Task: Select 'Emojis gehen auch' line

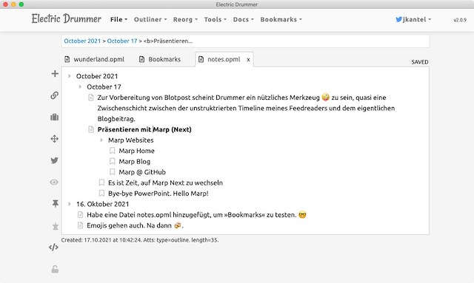Action: [x=135, y=225]
